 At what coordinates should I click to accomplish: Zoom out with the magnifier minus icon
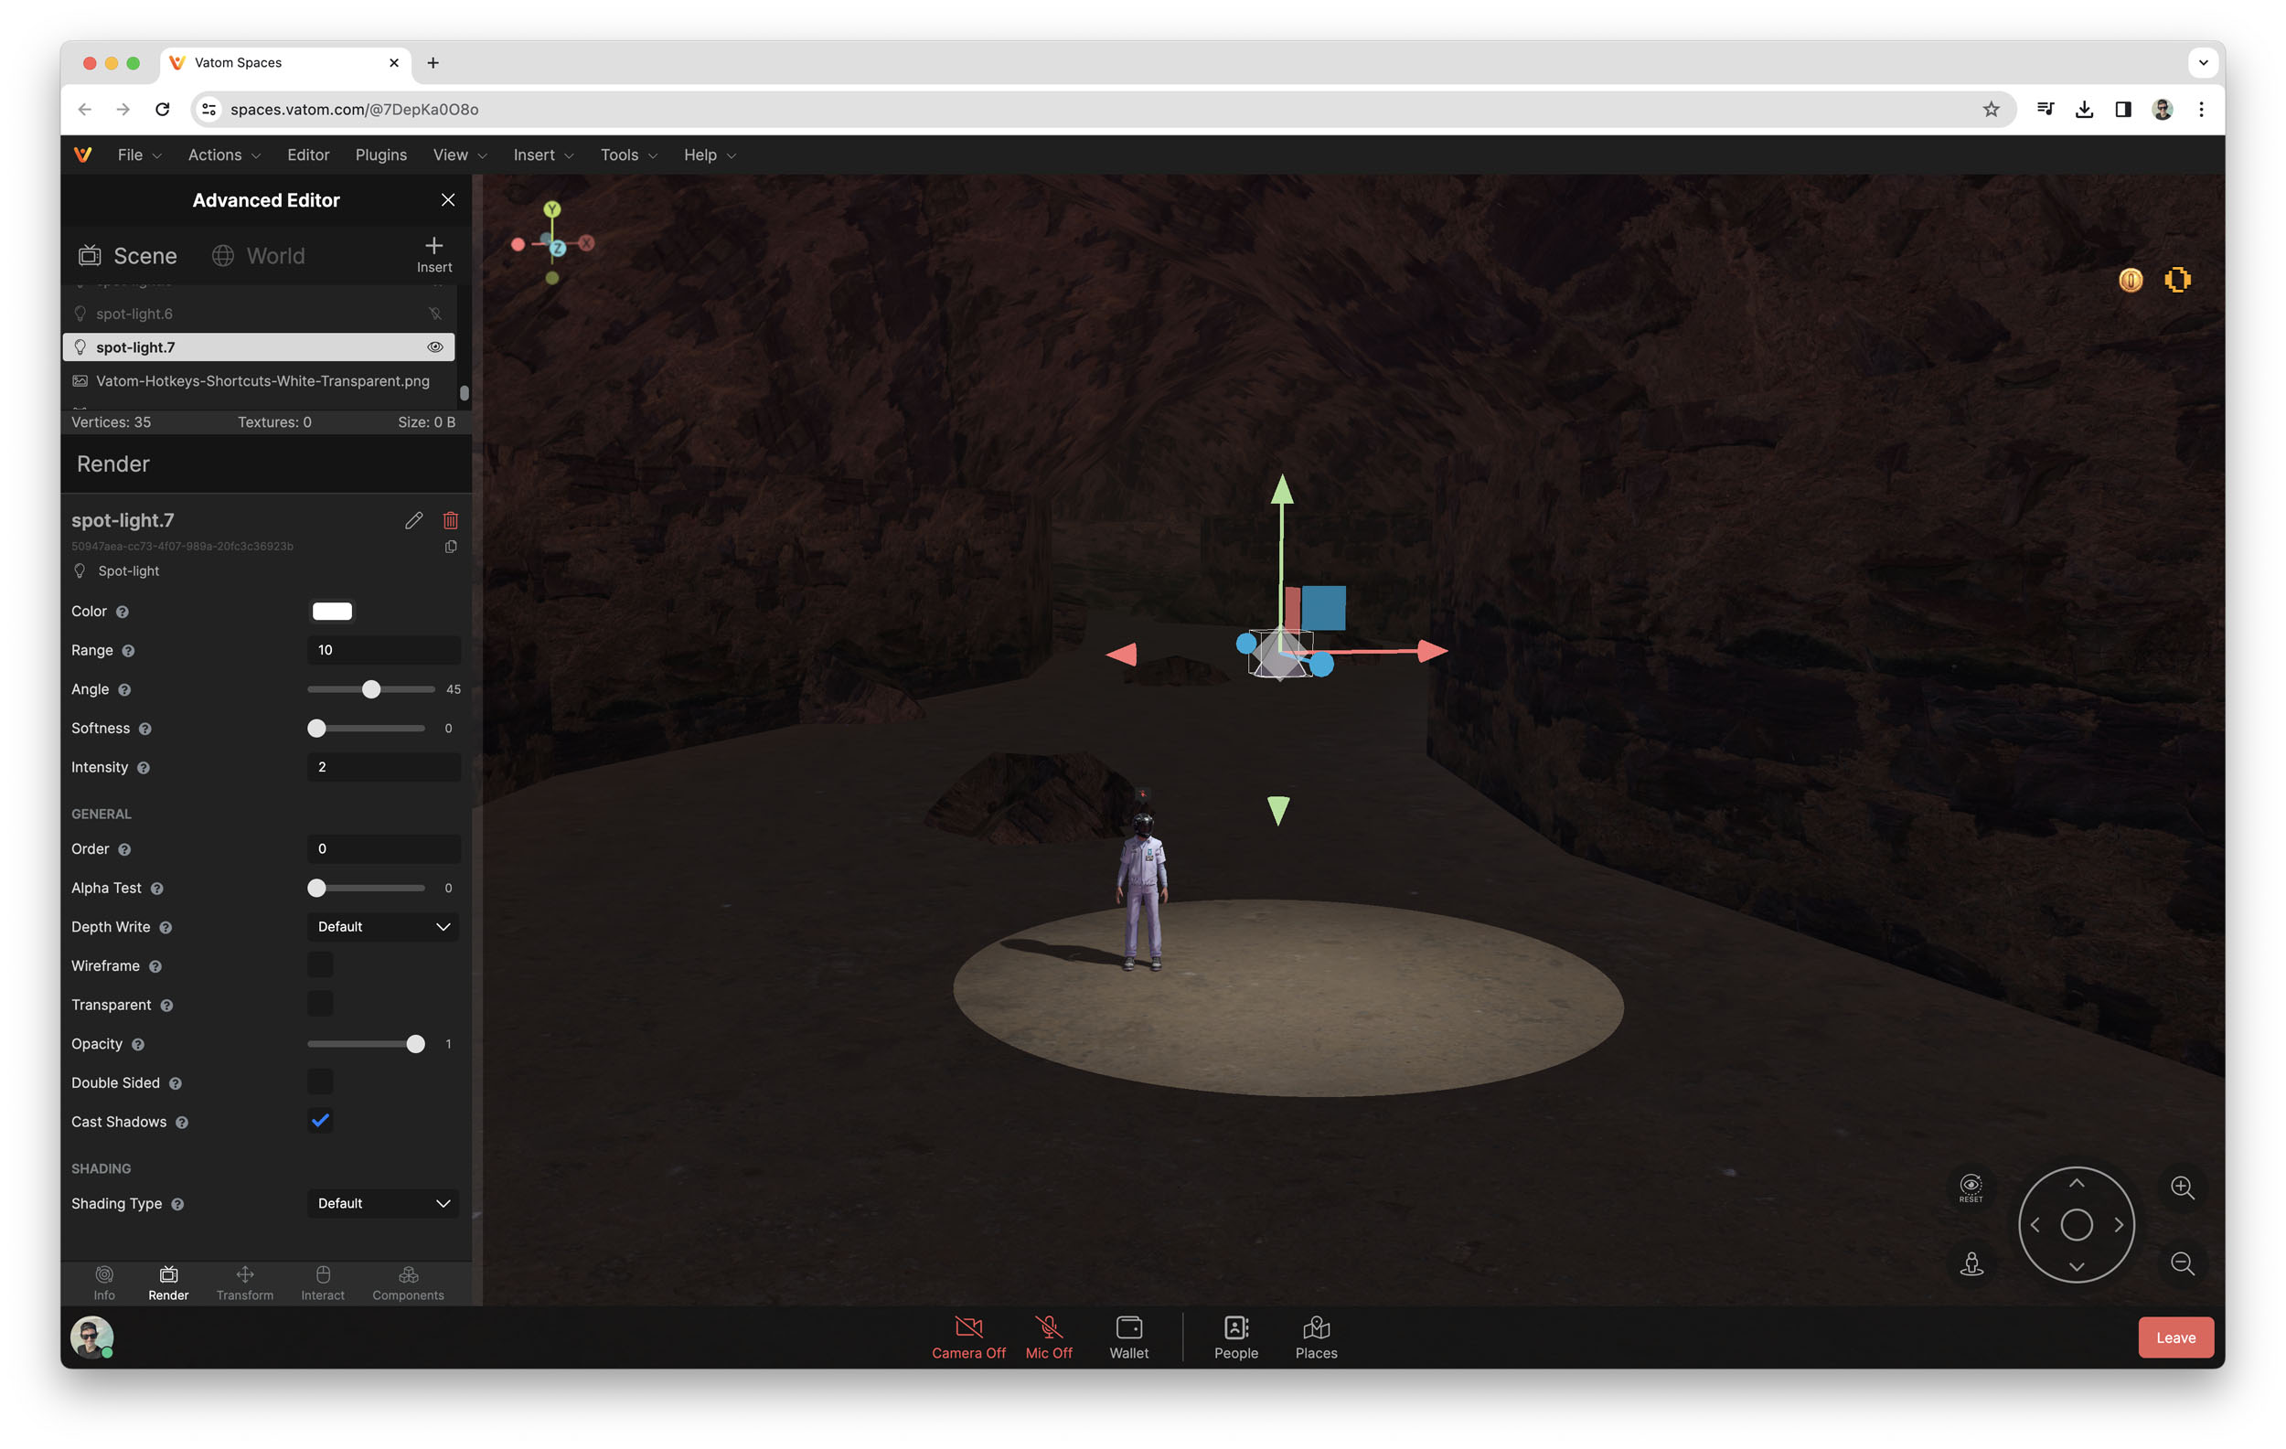coord(2182,1263)
